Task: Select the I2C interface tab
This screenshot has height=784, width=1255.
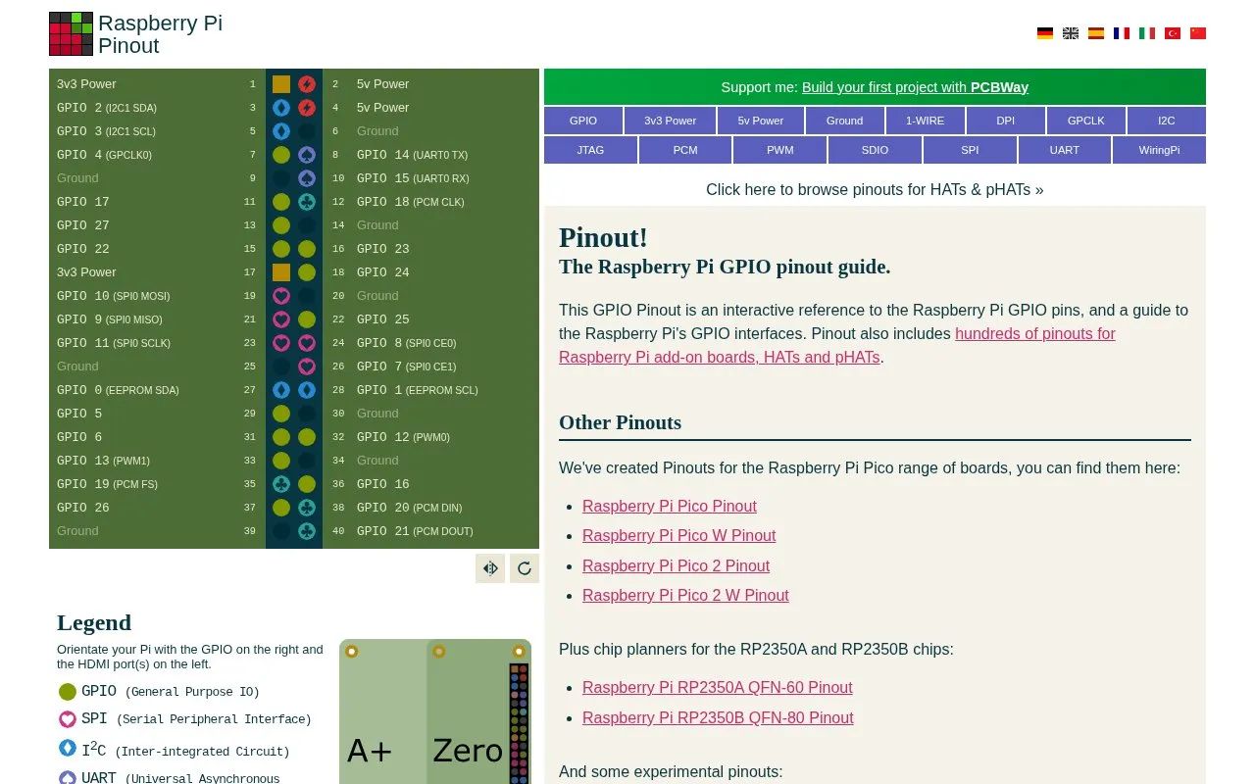Action: point(1167,121)
